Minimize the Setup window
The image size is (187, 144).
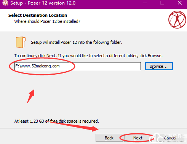pos(145,3)
